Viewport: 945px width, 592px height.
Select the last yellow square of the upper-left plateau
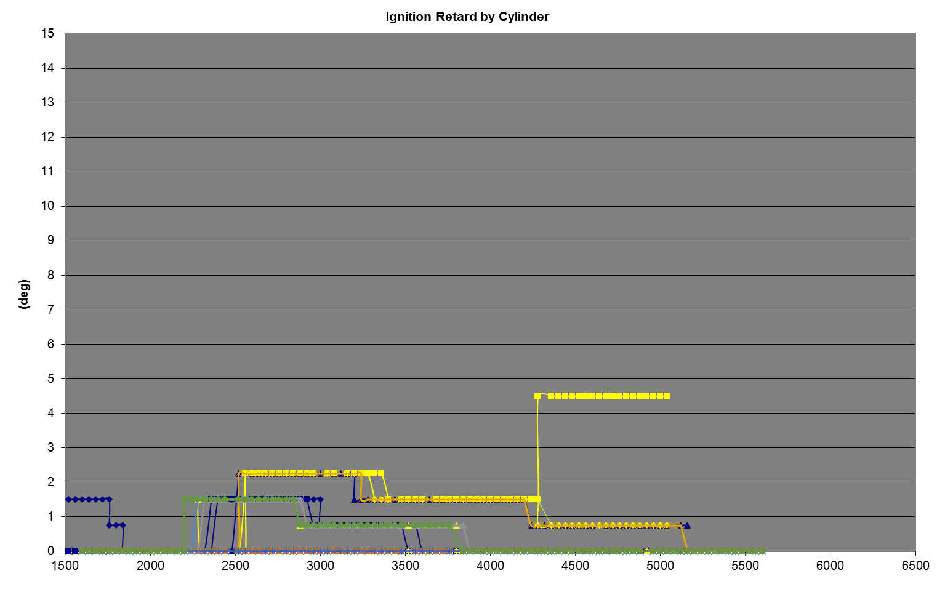click(381, 473)
